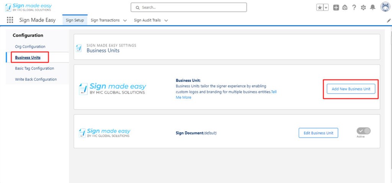This screenshot has height=183, width=392.
Task: Open the Help question mark icon
Action: click(354, 8)
